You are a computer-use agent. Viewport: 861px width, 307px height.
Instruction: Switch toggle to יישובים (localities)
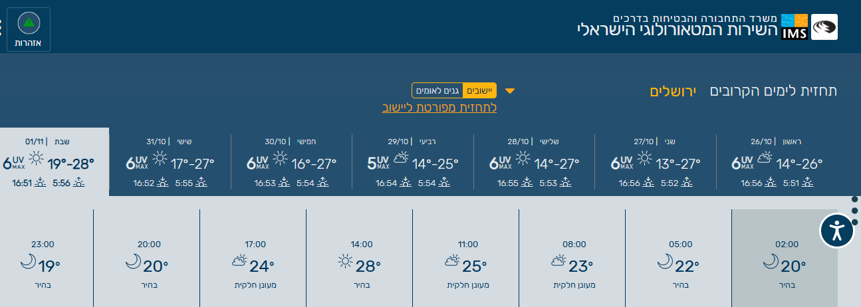(x=479, y=90)
